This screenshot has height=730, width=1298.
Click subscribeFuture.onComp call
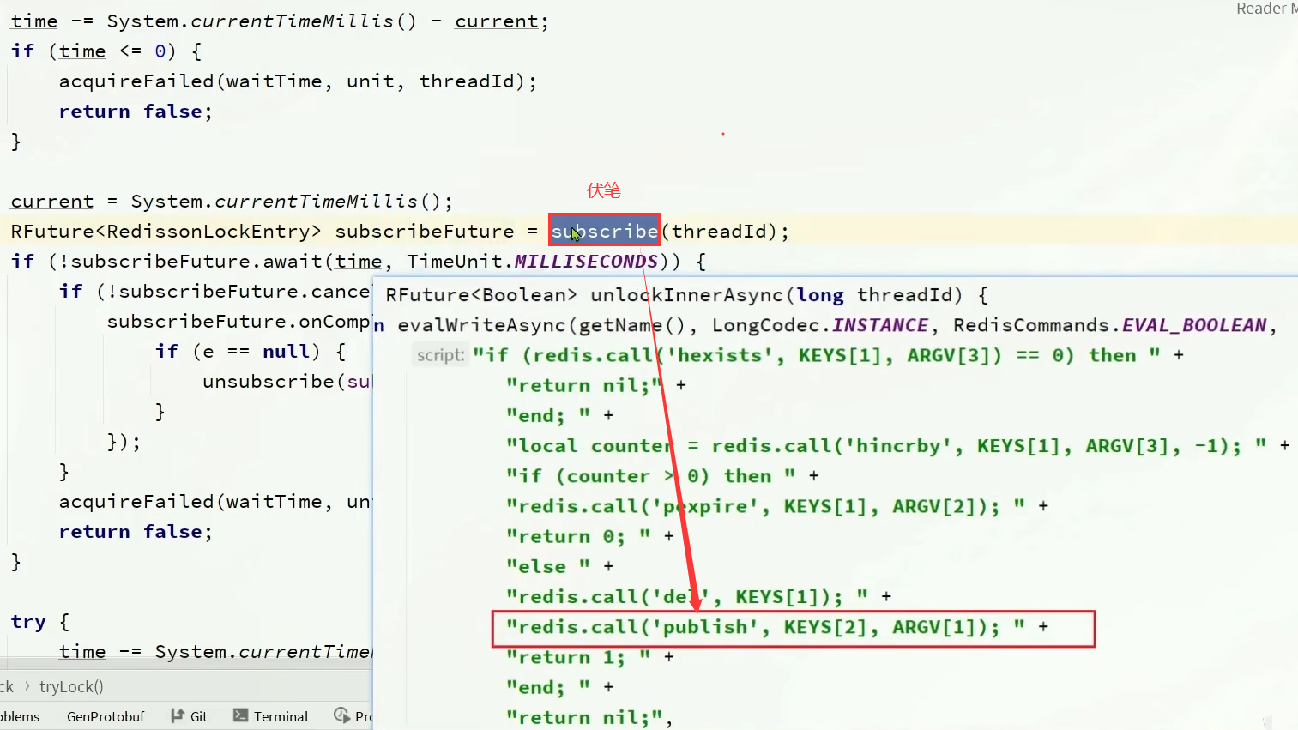238,321
